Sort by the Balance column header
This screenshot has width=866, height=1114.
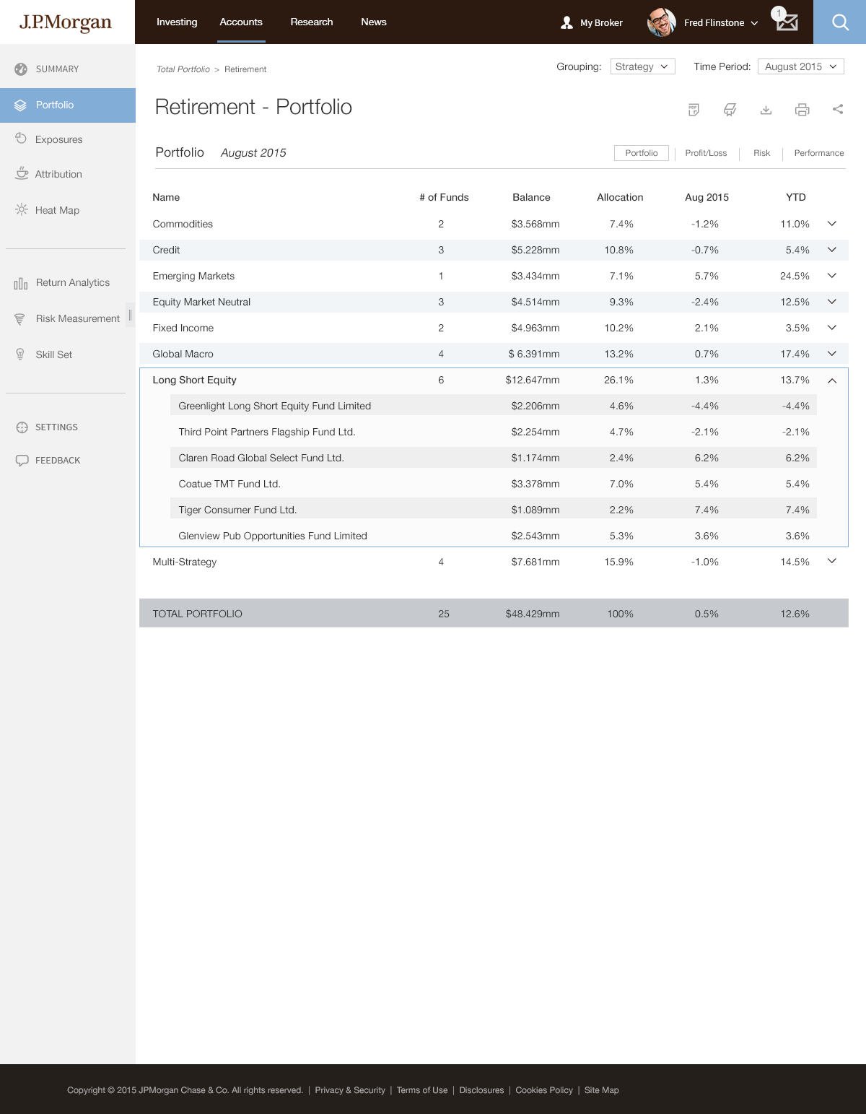(x=531, y=197)
